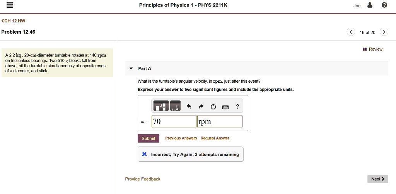This screenshot has height=194, width=396.
Task: Reset the answer box
Action: [x=213, y=107]
